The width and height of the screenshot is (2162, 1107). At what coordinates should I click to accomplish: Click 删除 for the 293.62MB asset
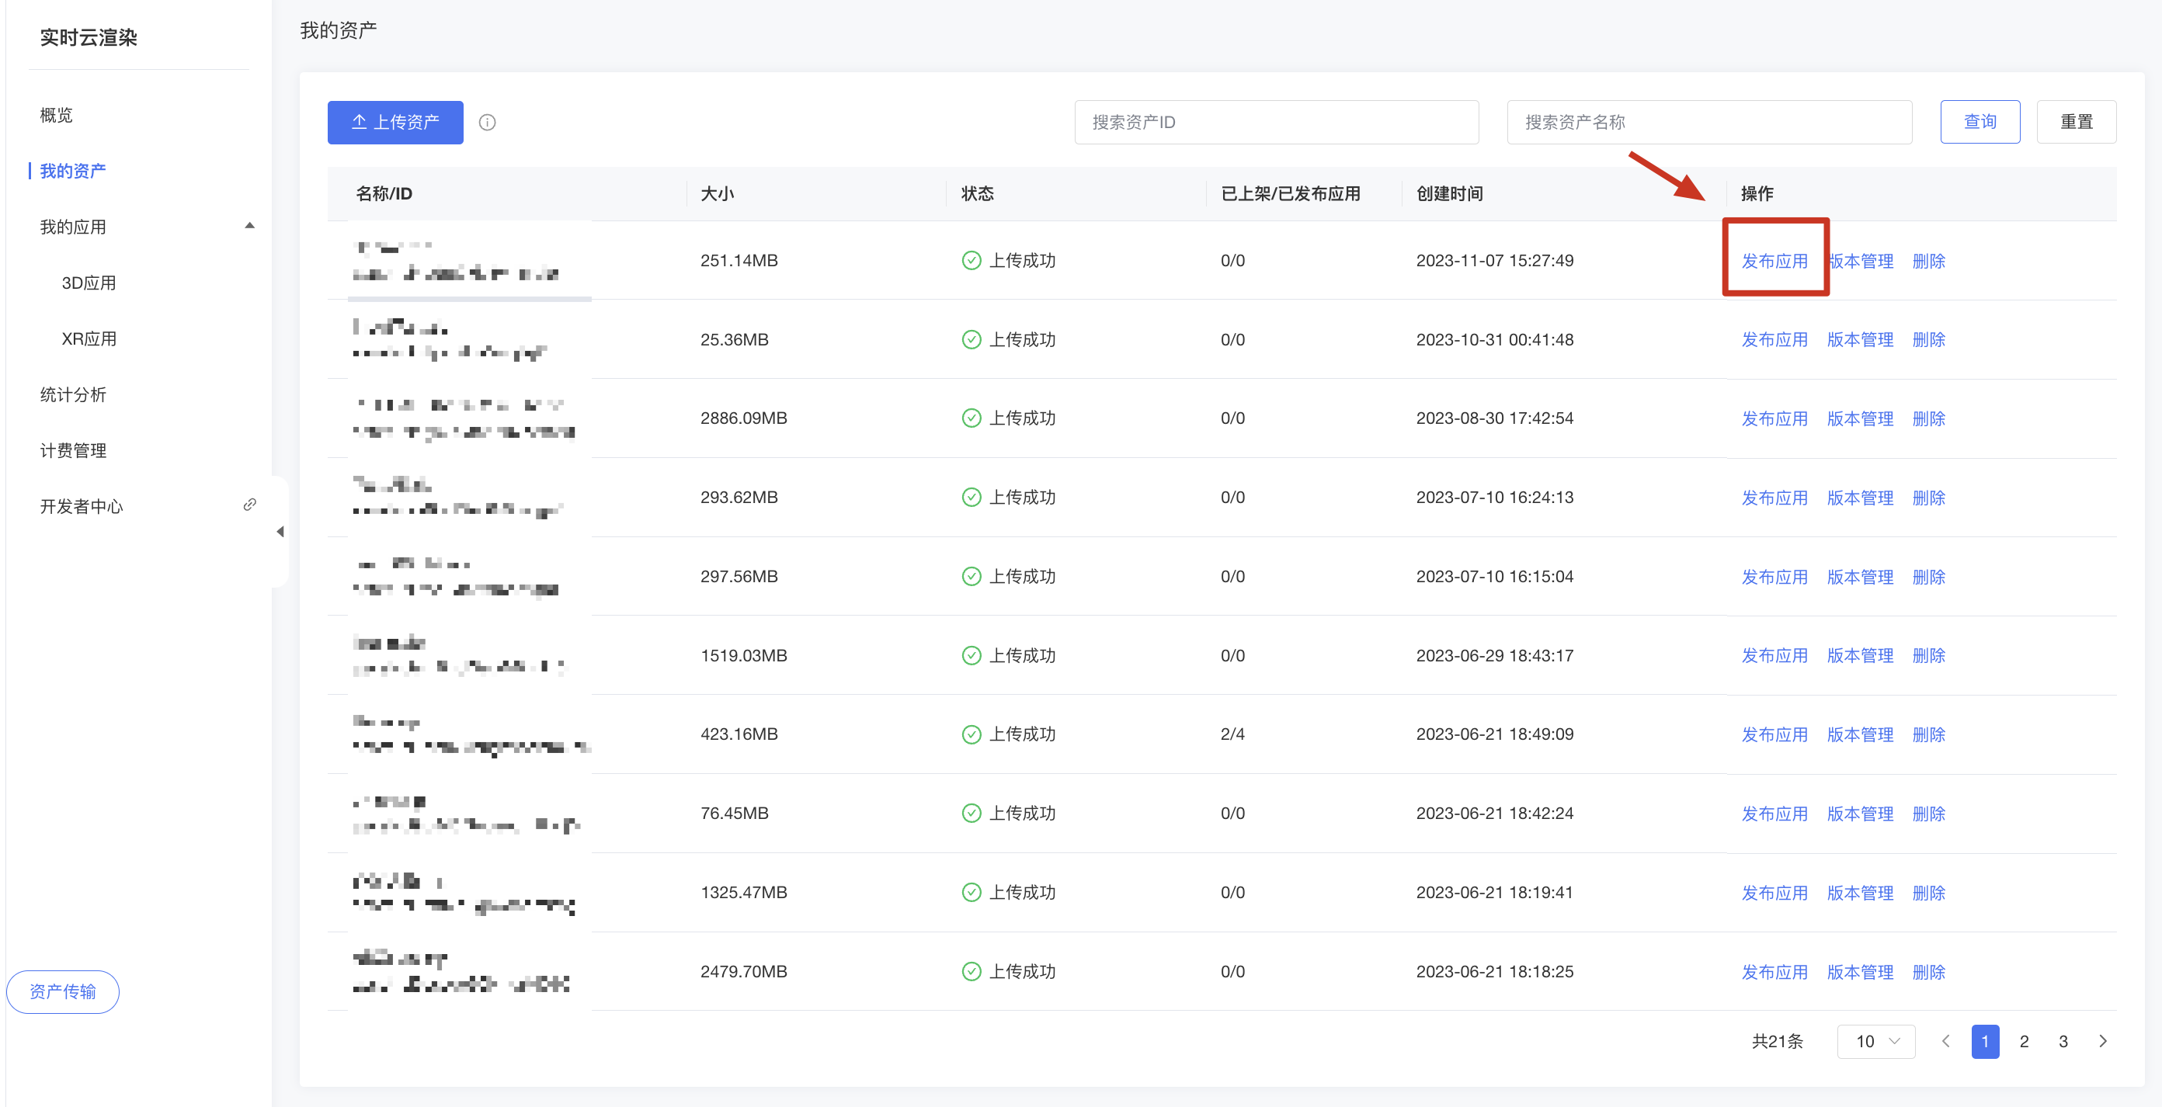point(1929,498)
